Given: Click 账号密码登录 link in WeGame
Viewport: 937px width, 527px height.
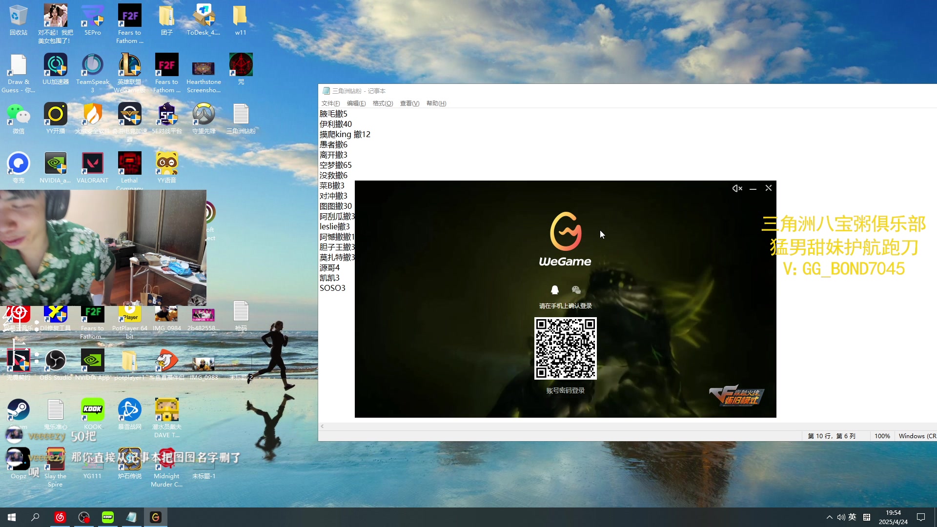Looking at the screenshot, I should pyautogui.click(x=565, y=390).
